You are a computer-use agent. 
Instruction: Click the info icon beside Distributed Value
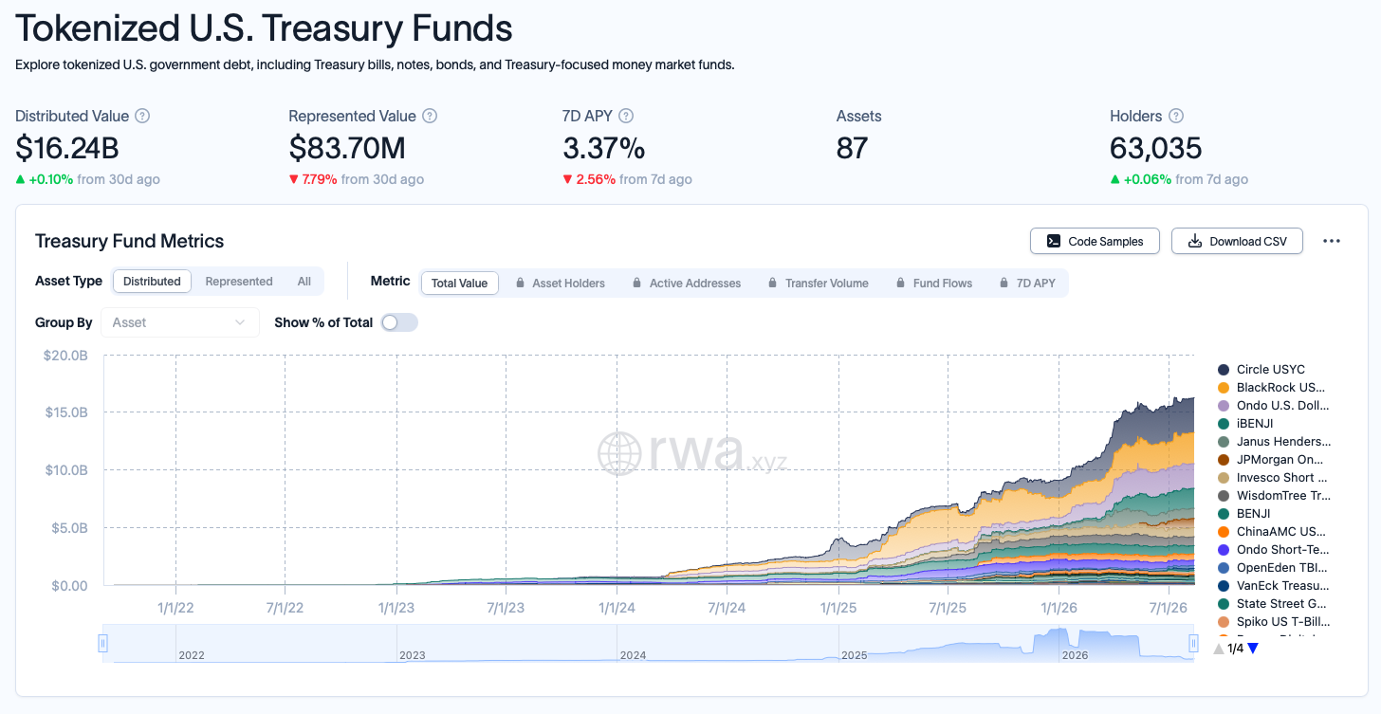click(x=142, y=116)
